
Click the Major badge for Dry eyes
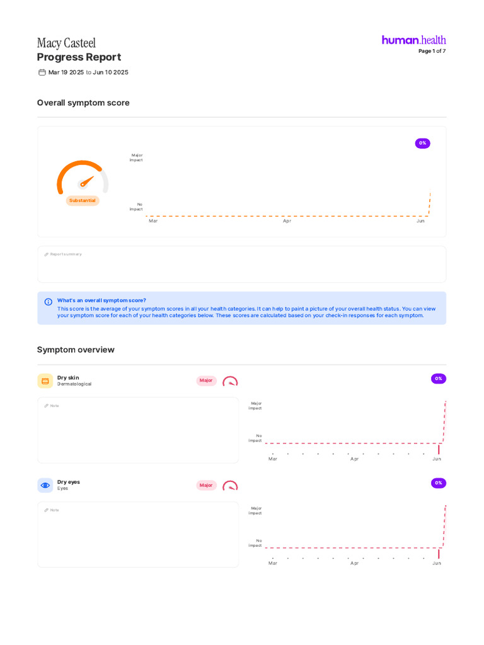point(206,486)
